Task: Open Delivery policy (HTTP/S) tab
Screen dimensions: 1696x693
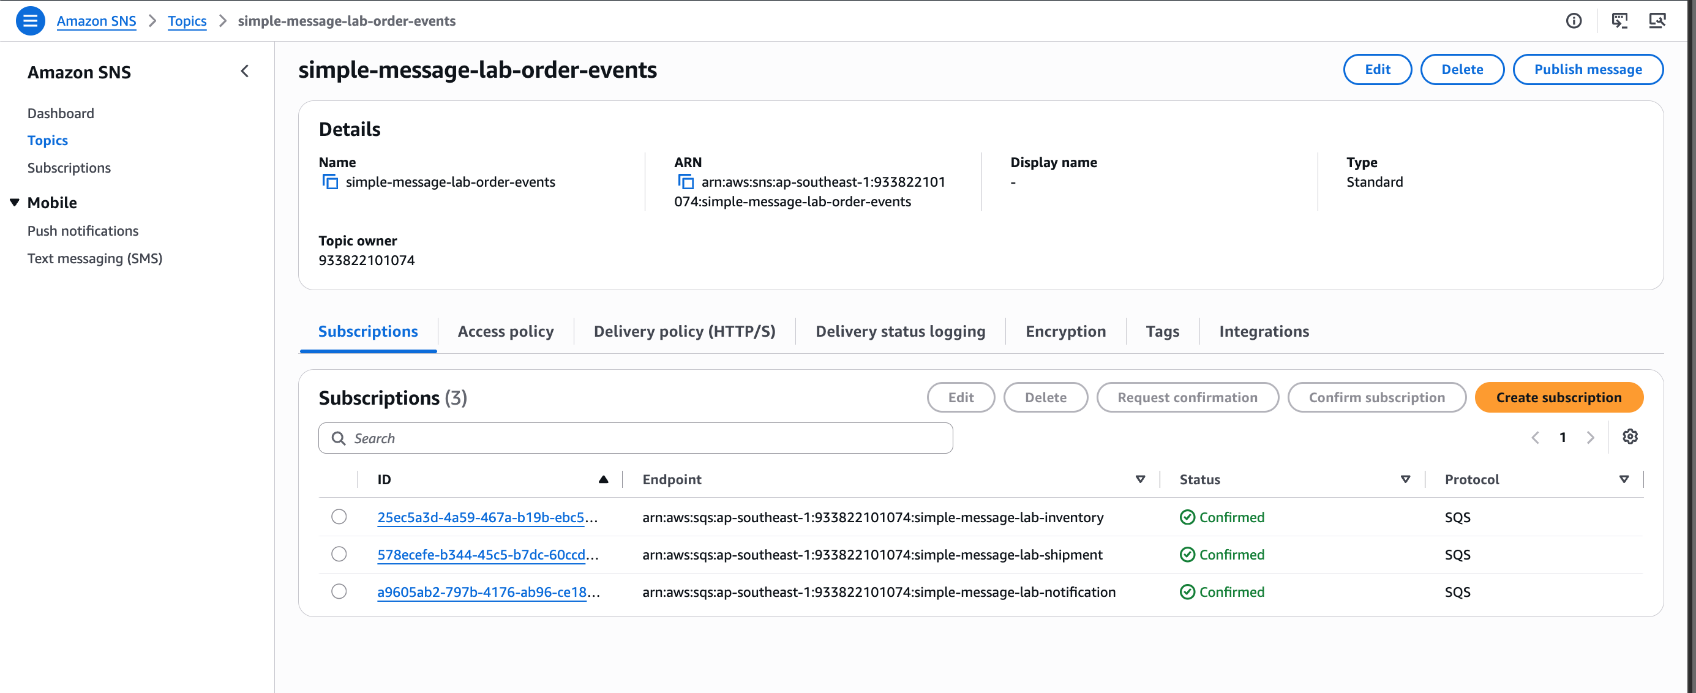Action: coord(684,331)
